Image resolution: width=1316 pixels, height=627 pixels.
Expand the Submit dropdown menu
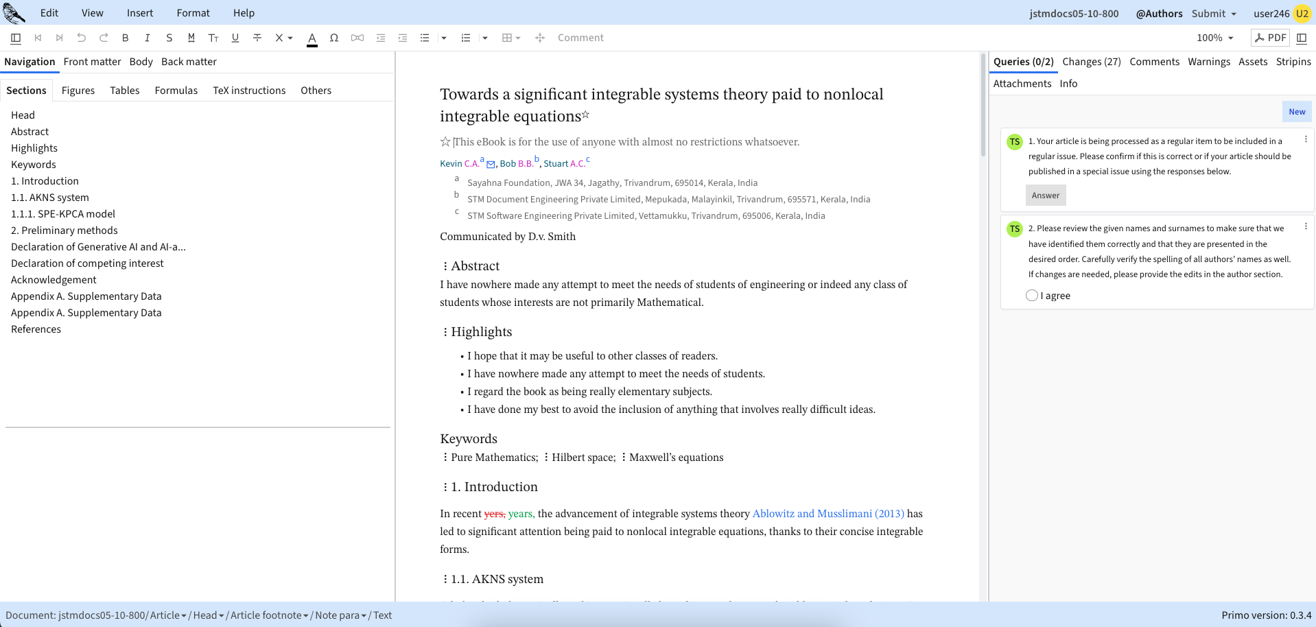pos(1214,13)
